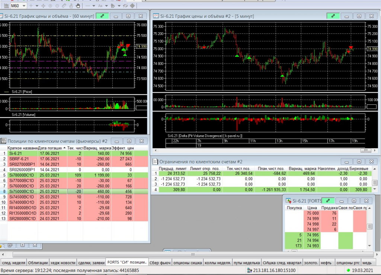Screen dimensions: 381x275
Task: Sort by the Дата погашения column header arrow
Action: (x=64, y=148)
